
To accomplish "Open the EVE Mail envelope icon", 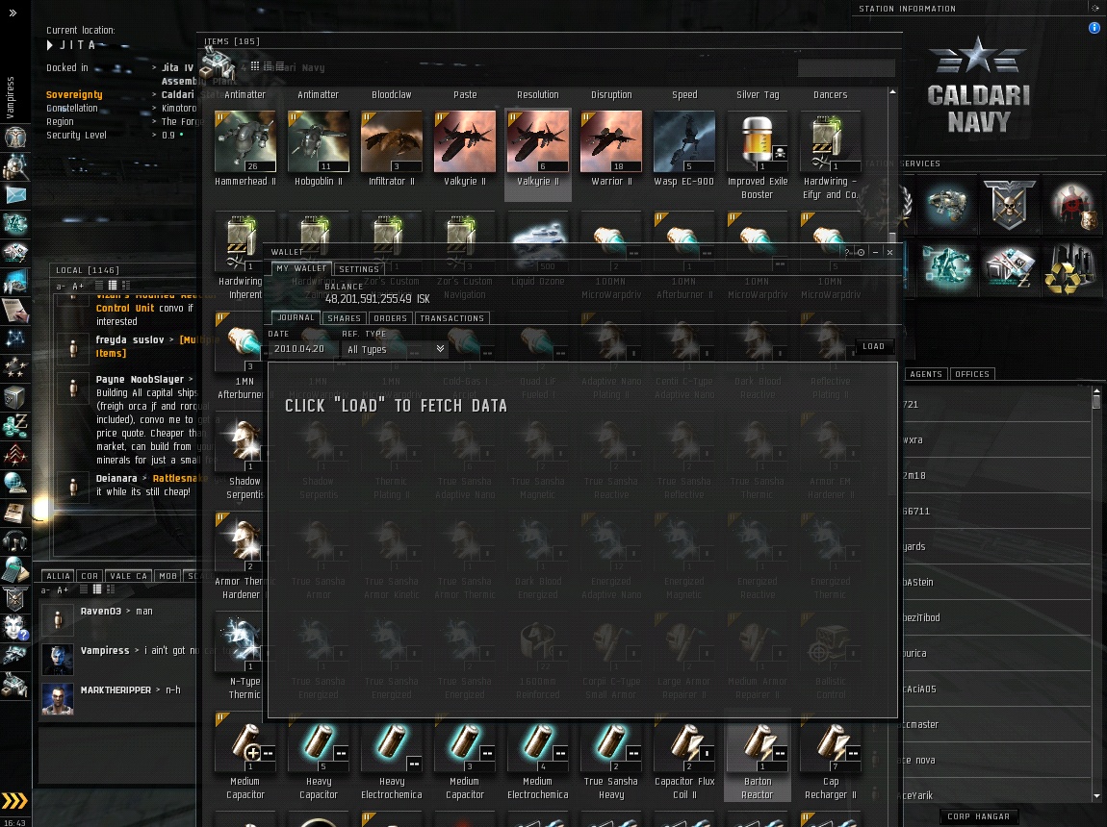I will 14,195.
